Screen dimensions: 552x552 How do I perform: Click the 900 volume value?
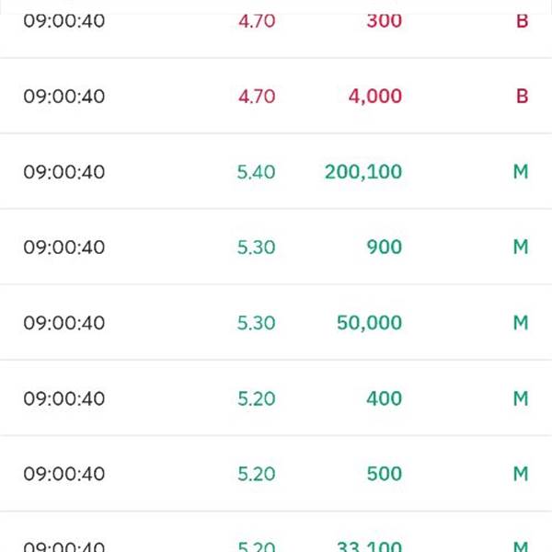[x=383, y=247]
